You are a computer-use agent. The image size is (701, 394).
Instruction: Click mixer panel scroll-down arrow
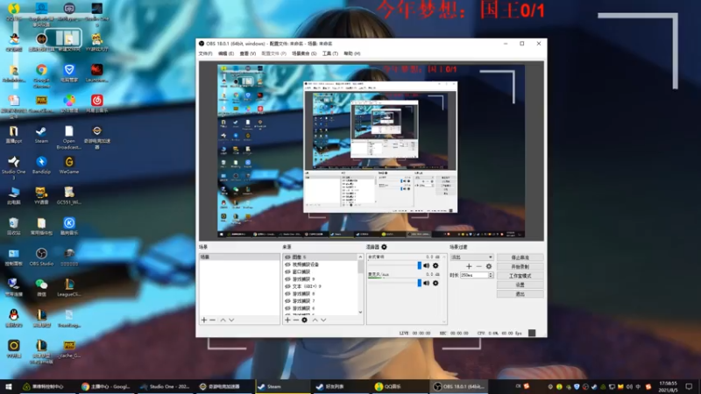tap(444, 321)
